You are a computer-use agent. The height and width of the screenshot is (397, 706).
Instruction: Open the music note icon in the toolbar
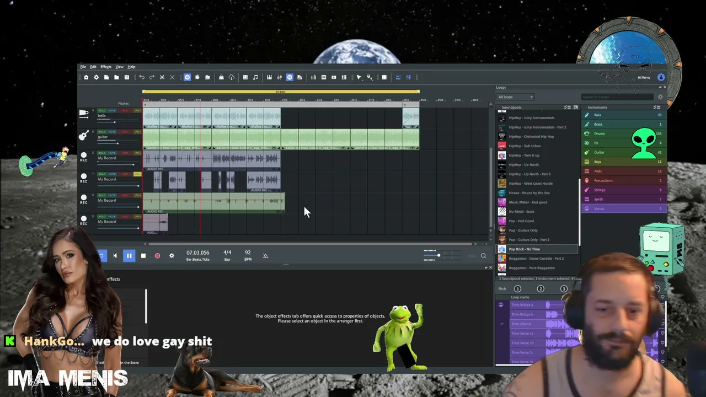pos(255,77)
